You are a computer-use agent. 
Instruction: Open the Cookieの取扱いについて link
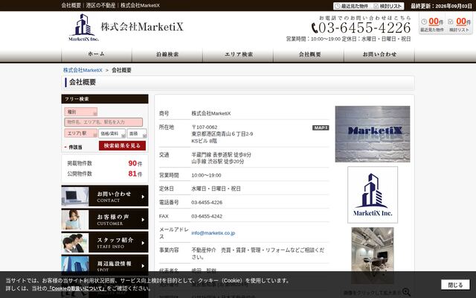[77, 288]
